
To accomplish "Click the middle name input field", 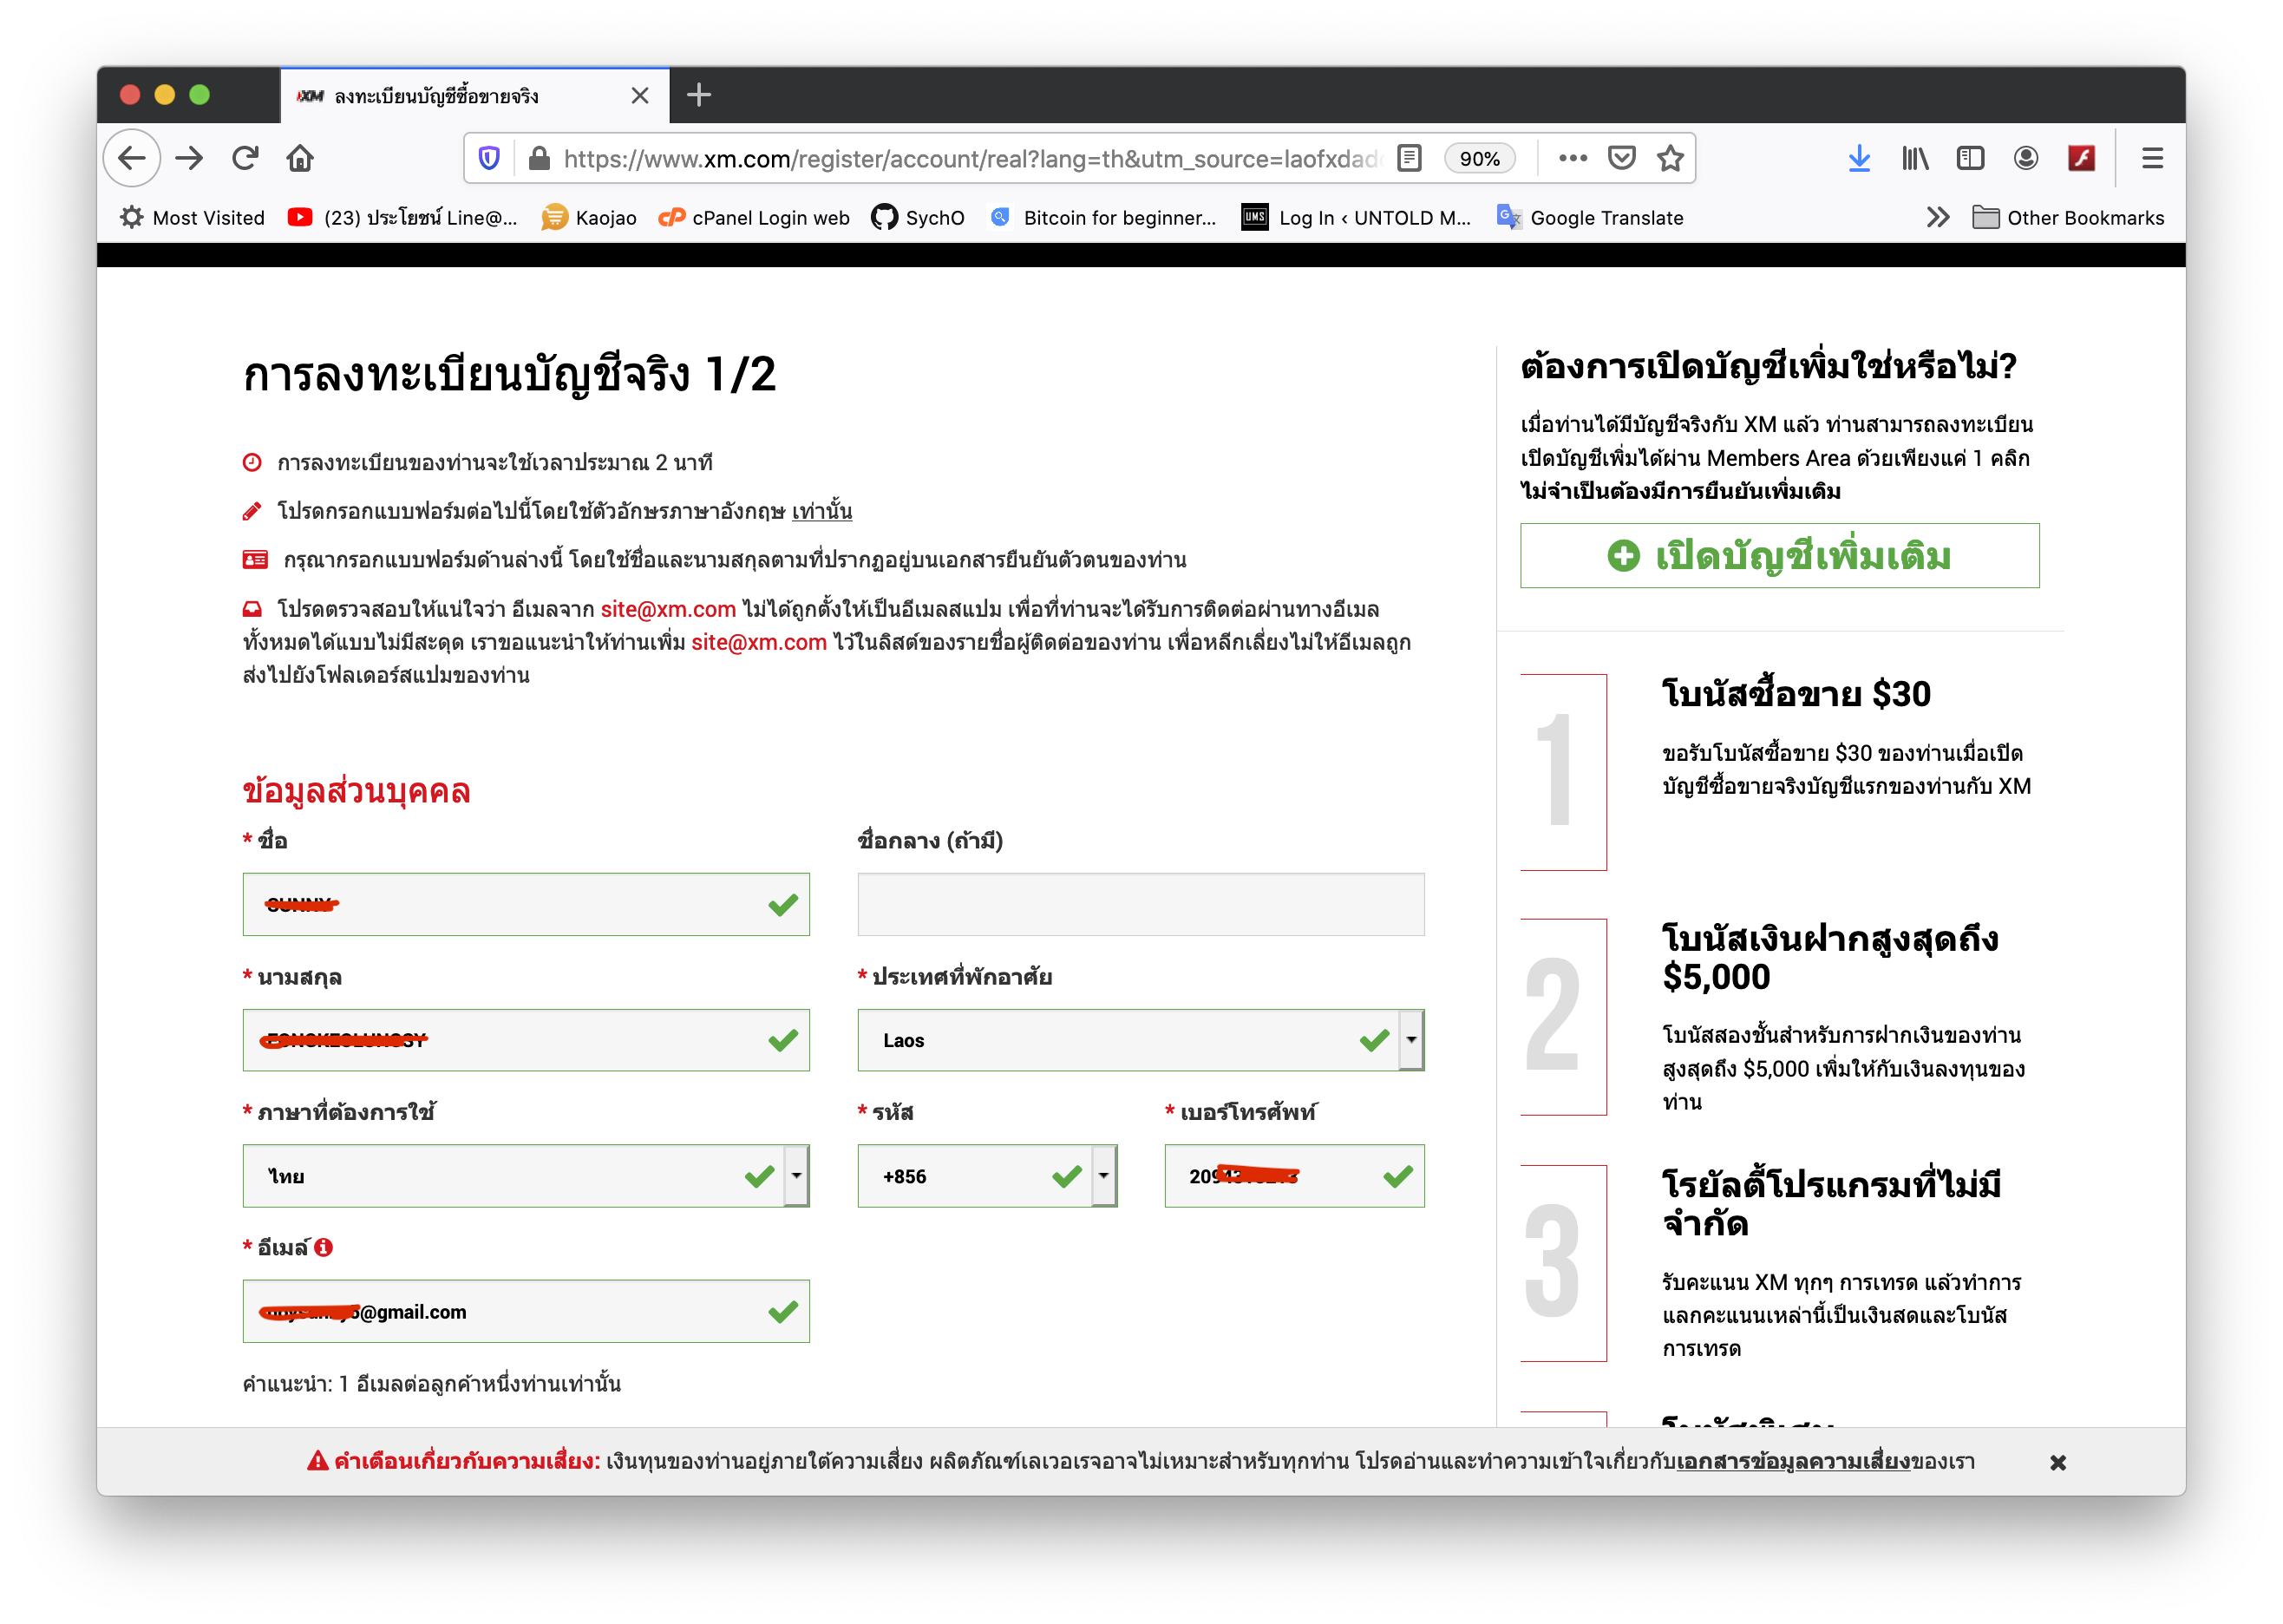I will [x=1141, y=904].
